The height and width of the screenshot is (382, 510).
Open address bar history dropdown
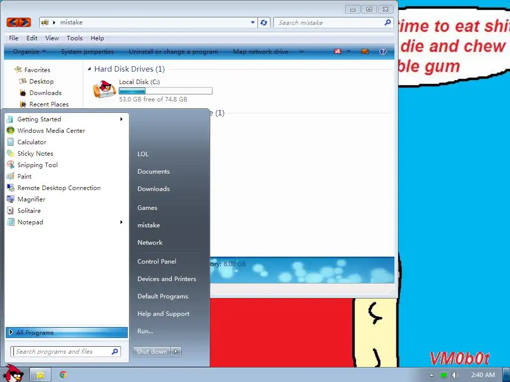coord(253,22)
